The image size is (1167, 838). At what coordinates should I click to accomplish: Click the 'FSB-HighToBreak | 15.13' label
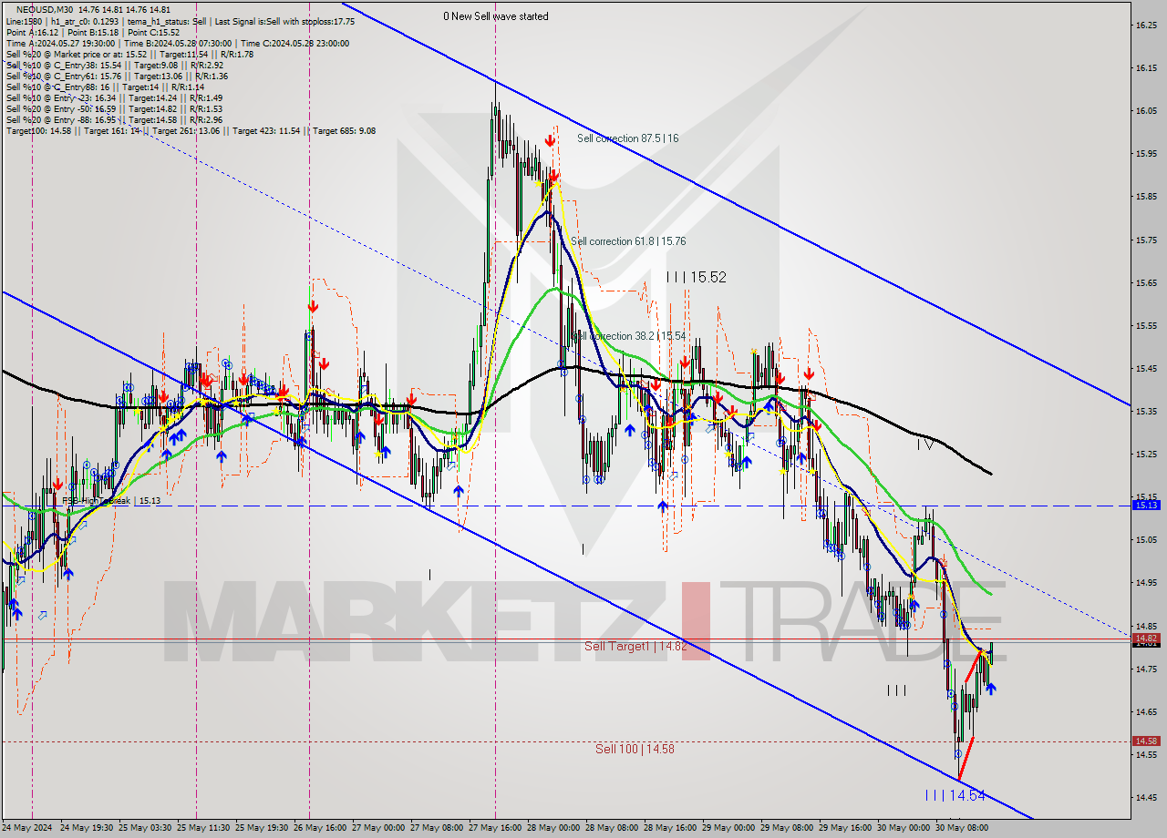click(x=112, y=501)
